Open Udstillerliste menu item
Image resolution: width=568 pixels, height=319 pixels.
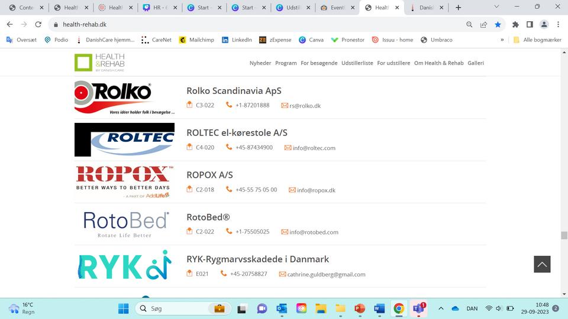click(357, 63)
